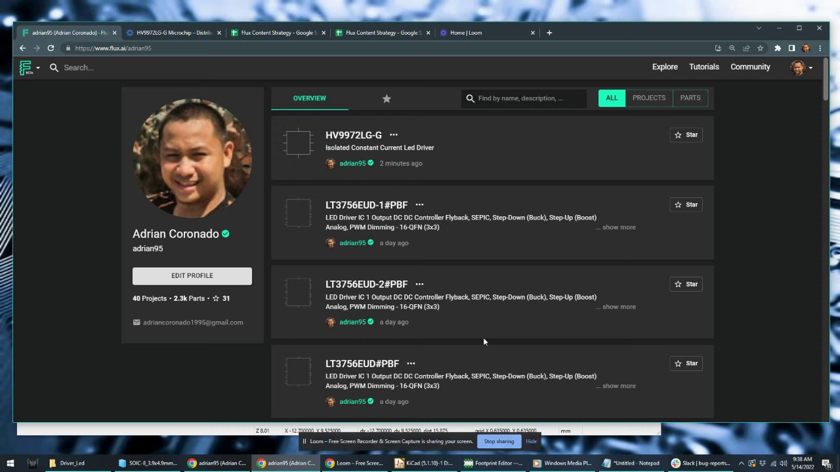Open more options for HV9972LG-G

click(x=394, y=135)
